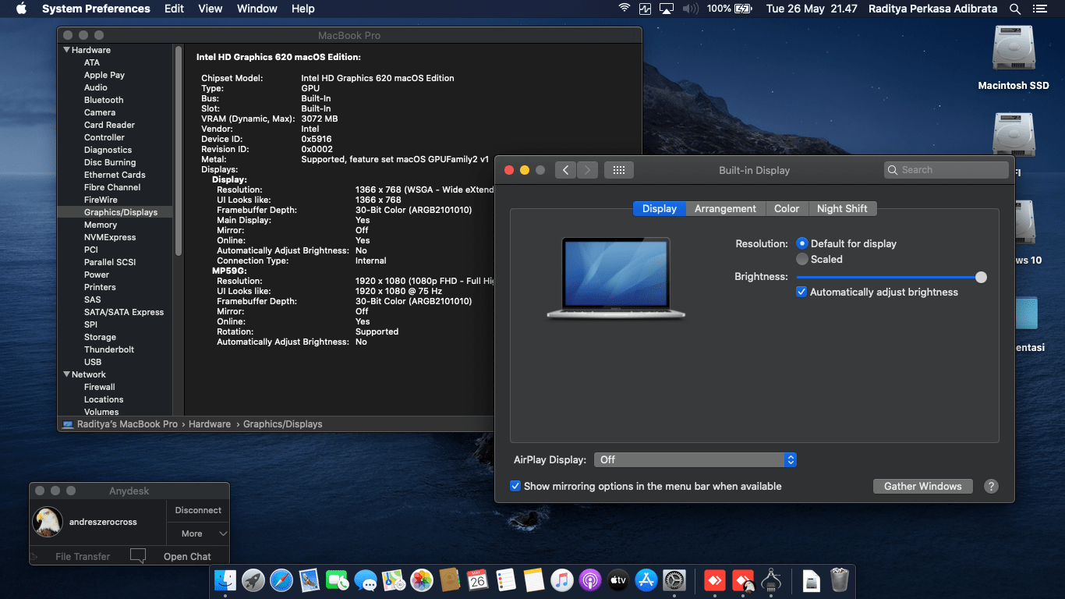Click AnyDesk dock icon with eagle badge
Image resolution: width=1065 pixels, height=599 pixels.
coord(743,580)
